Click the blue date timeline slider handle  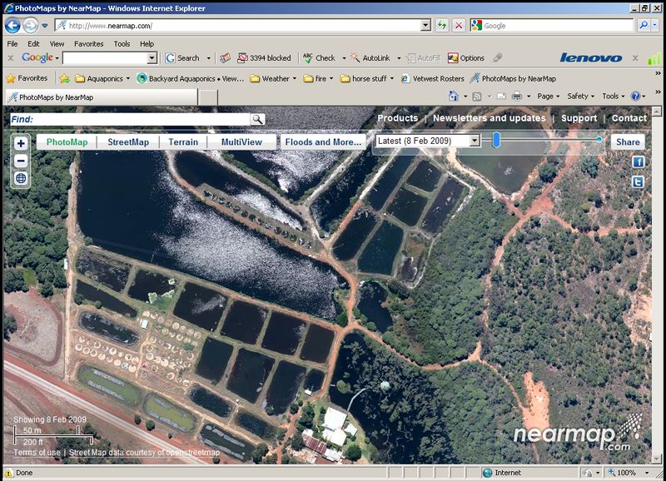click(x=497, y=141)
